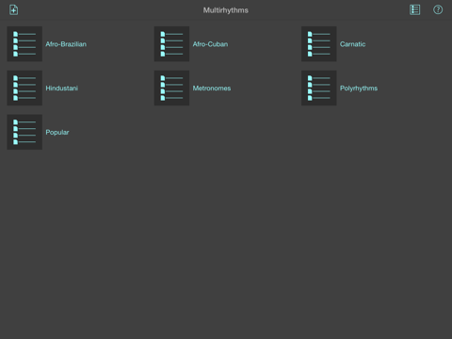Open the Afro-Cuban folder icon
The image size is (452, 339).
click(171, 44)
